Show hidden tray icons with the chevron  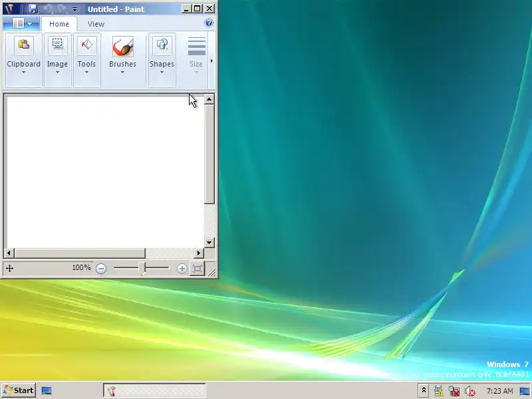(x=424, y=390)
